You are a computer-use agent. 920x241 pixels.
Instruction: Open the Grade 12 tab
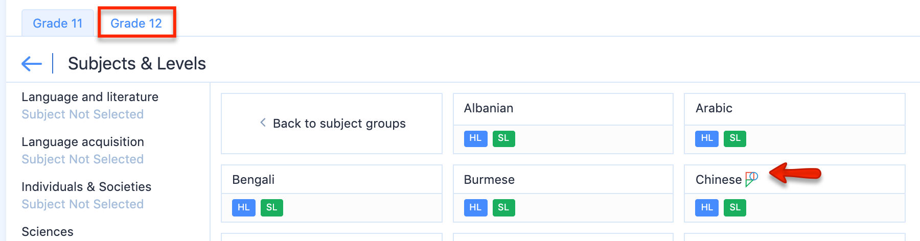(136, 23)
